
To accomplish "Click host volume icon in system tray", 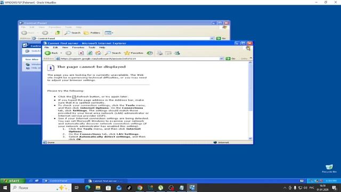I will [x=305, y=188].
